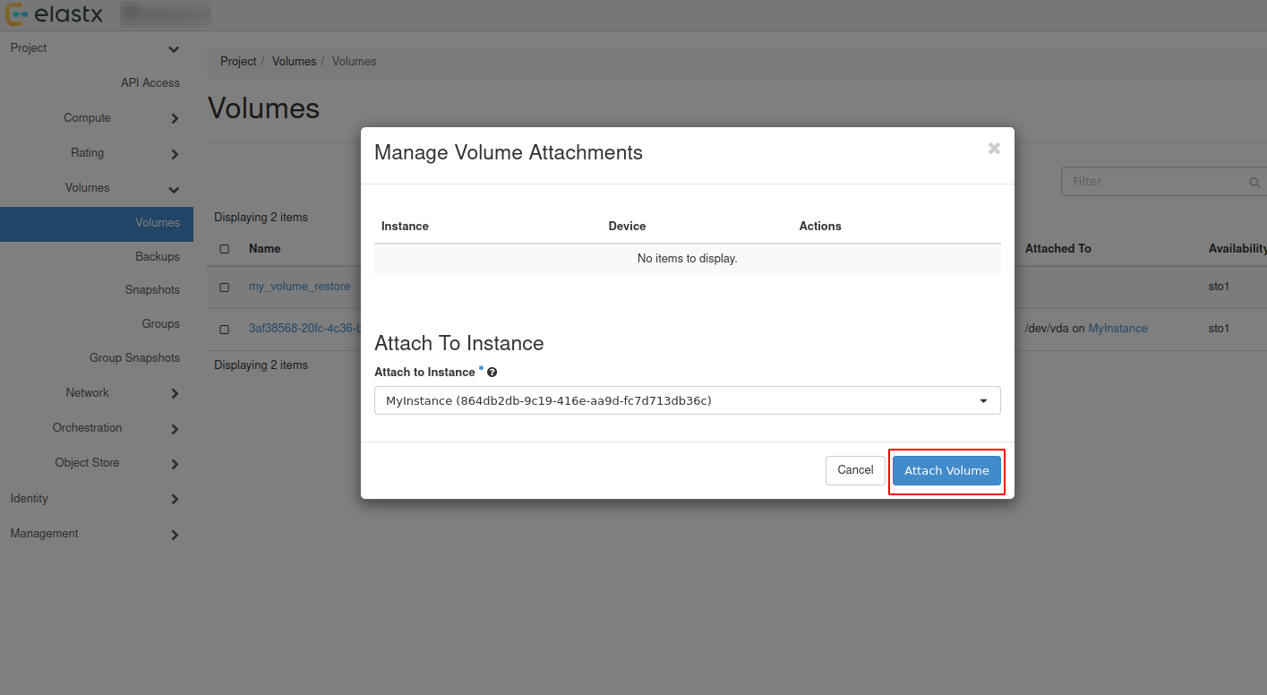Viewport: 1267px width, 695px height.
Task: Check the select-all checkbox in the Name header
Action: click(x=224, y=249)
